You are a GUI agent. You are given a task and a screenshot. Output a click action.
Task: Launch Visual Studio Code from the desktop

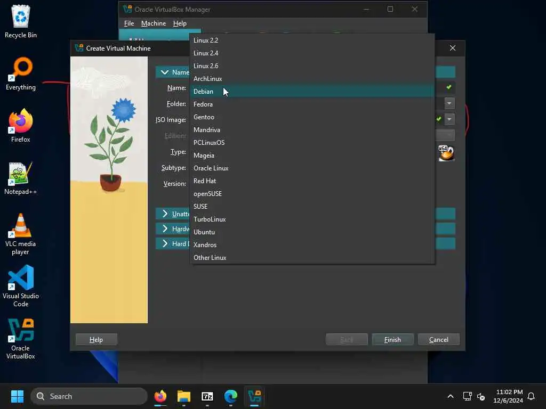21,286
